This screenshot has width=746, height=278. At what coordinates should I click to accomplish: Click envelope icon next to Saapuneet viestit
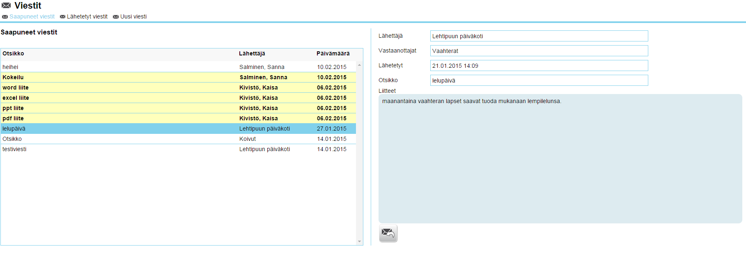coord(5,17)
